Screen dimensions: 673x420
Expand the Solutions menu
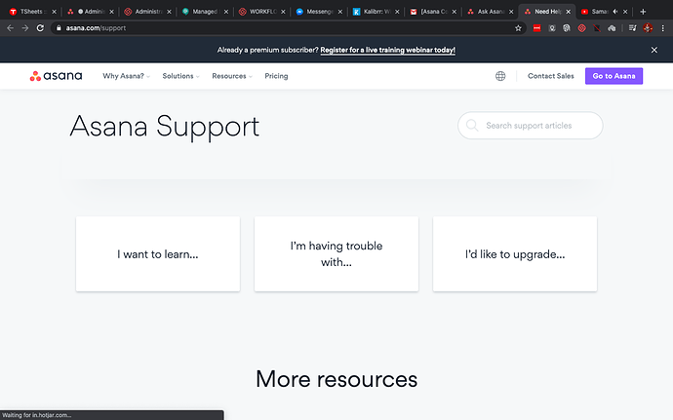180,76
